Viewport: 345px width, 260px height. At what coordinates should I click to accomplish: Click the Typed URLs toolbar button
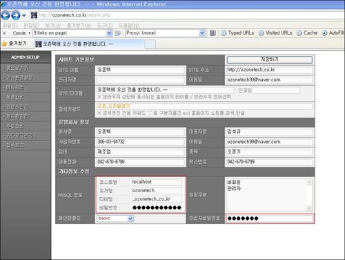(x=237, y=33)
